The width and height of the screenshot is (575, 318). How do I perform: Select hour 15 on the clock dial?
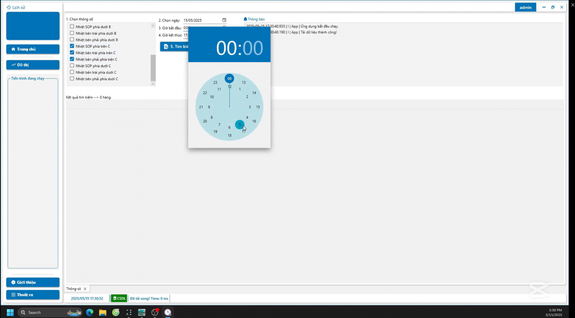click(x=258, y=107)
